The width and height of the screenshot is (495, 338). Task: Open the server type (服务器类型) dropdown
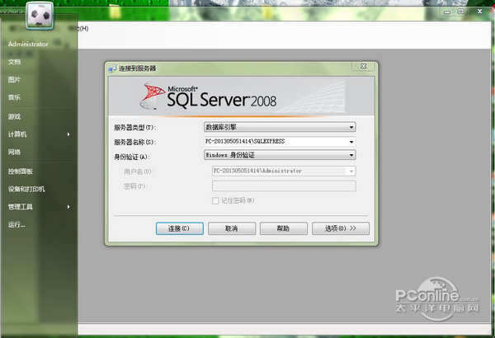[x=351, y=127]
